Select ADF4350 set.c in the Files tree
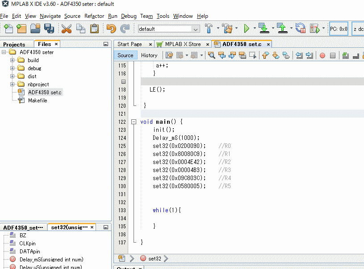Screen dimensions: 364x269 point(45,92)
